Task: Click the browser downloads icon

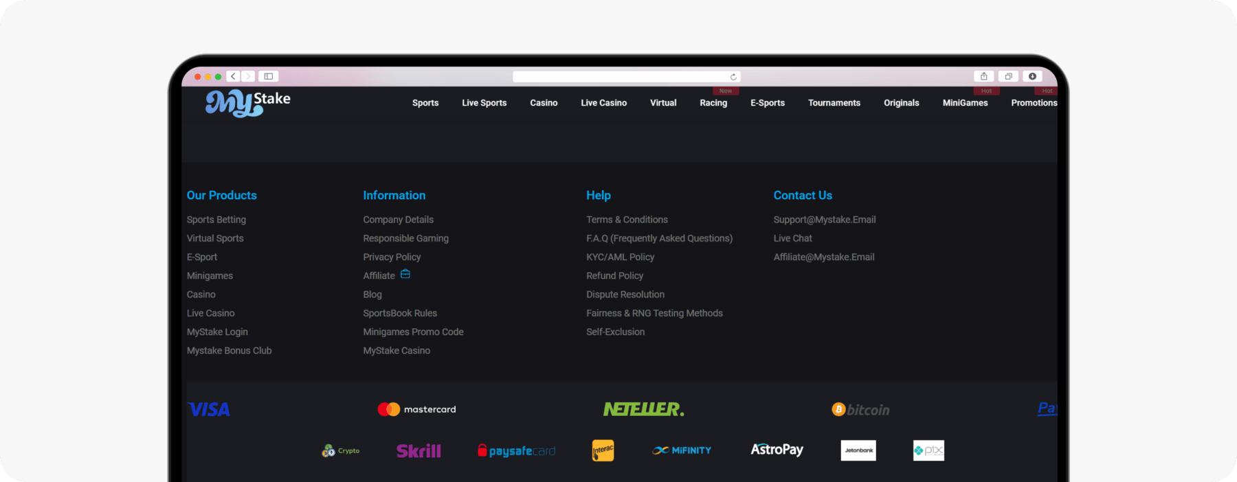Action: [1032, 76]
